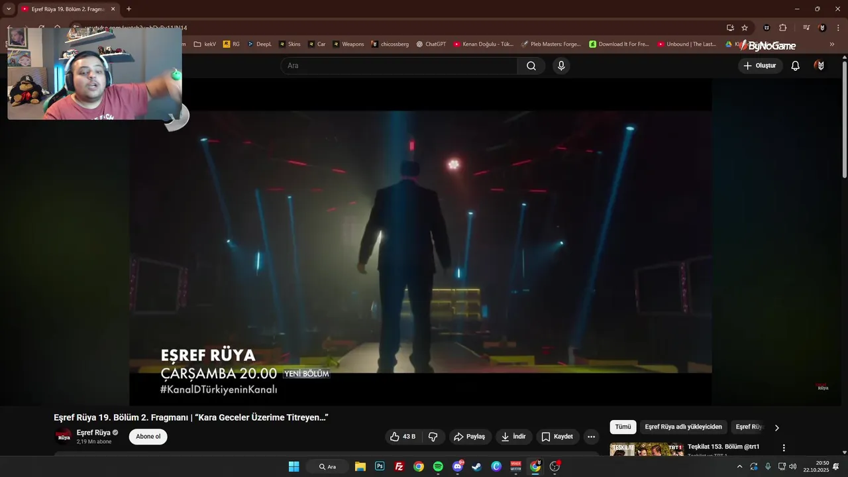Open volume control in system tray
The width and height of the screenshot is (848, 477).
[x=793, y=466]
